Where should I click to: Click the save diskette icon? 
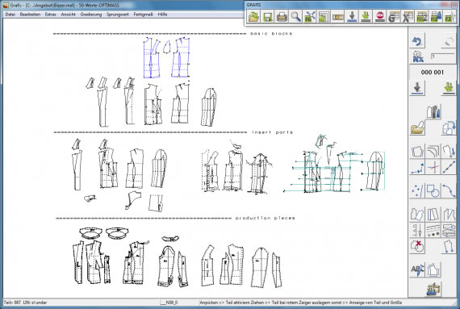point(268,17)
